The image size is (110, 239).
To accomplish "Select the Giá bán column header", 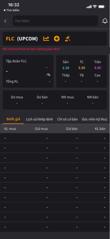I will (72, 129).
